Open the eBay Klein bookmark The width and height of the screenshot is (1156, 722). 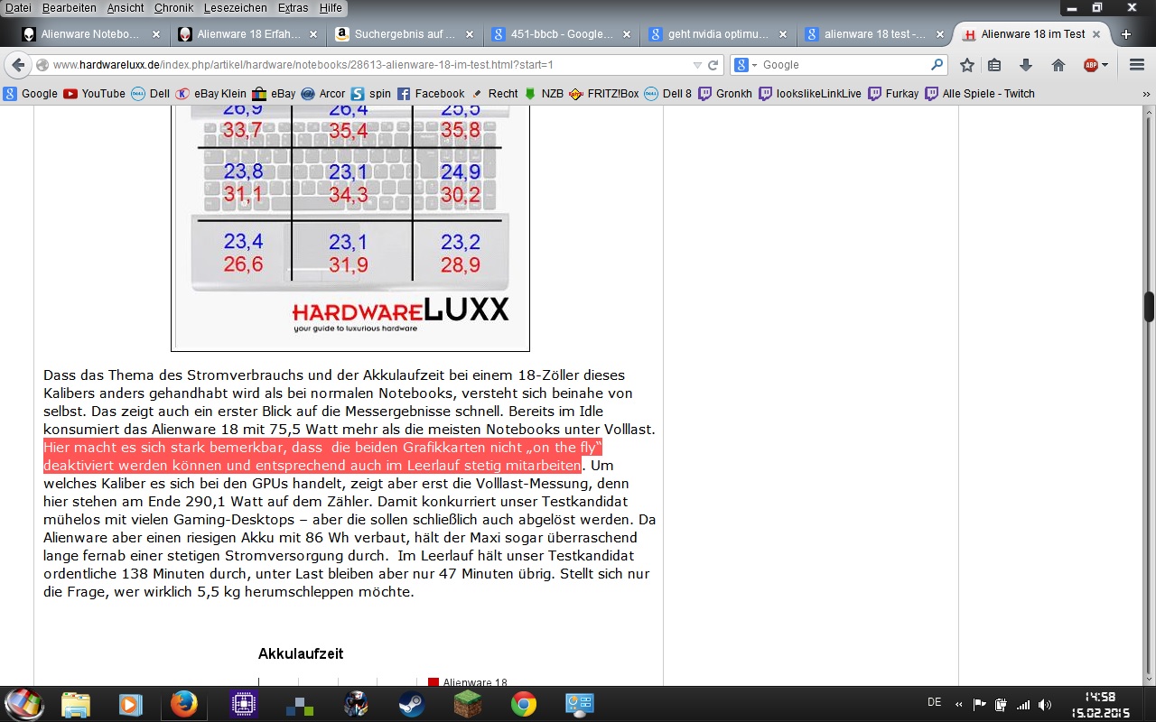point(210,94)
